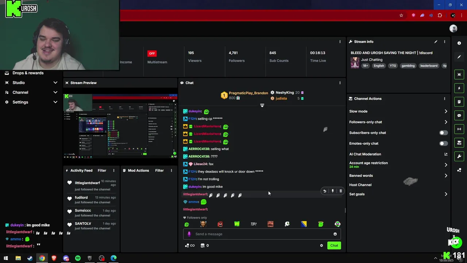
Task: Click the shop icon below message box
Action: [202, 245]
